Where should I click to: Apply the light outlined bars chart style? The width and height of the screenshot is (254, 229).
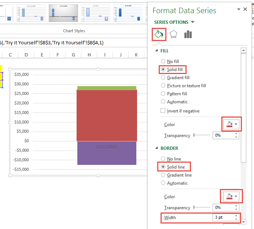tap(96, 13)
